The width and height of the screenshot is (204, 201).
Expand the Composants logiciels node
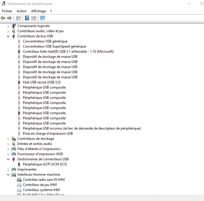8,26
